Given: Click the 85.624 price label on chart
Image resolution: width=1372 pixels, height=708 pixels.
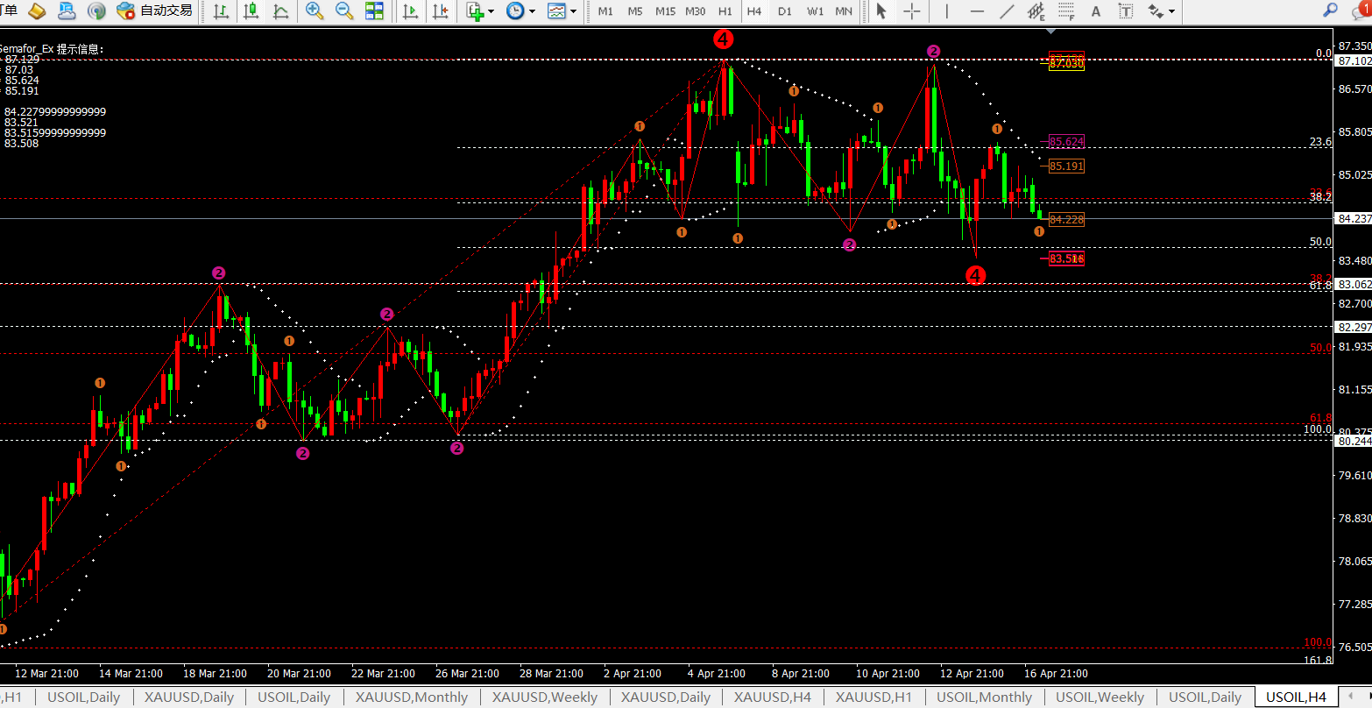Looking at the screenshot, I should pos(1066,141).
